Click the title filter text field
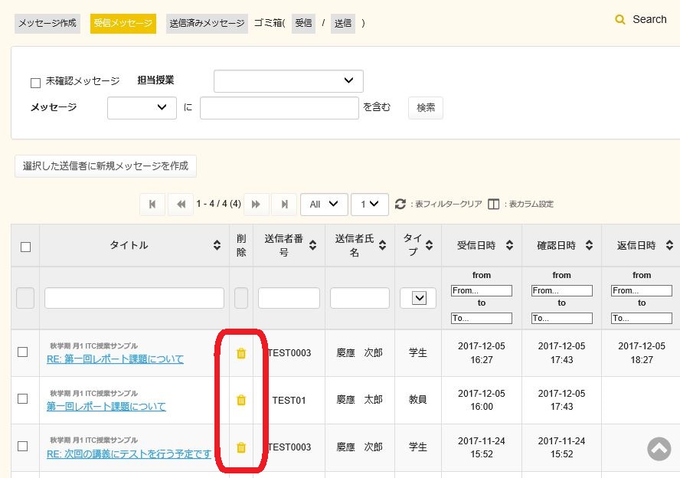The height and width of the screenshot is (478, 680). pyautogui.click(x=134, y=298)
